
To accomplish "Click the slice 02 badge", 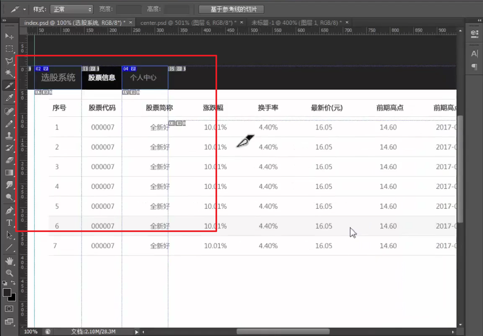I will (42, 69).
